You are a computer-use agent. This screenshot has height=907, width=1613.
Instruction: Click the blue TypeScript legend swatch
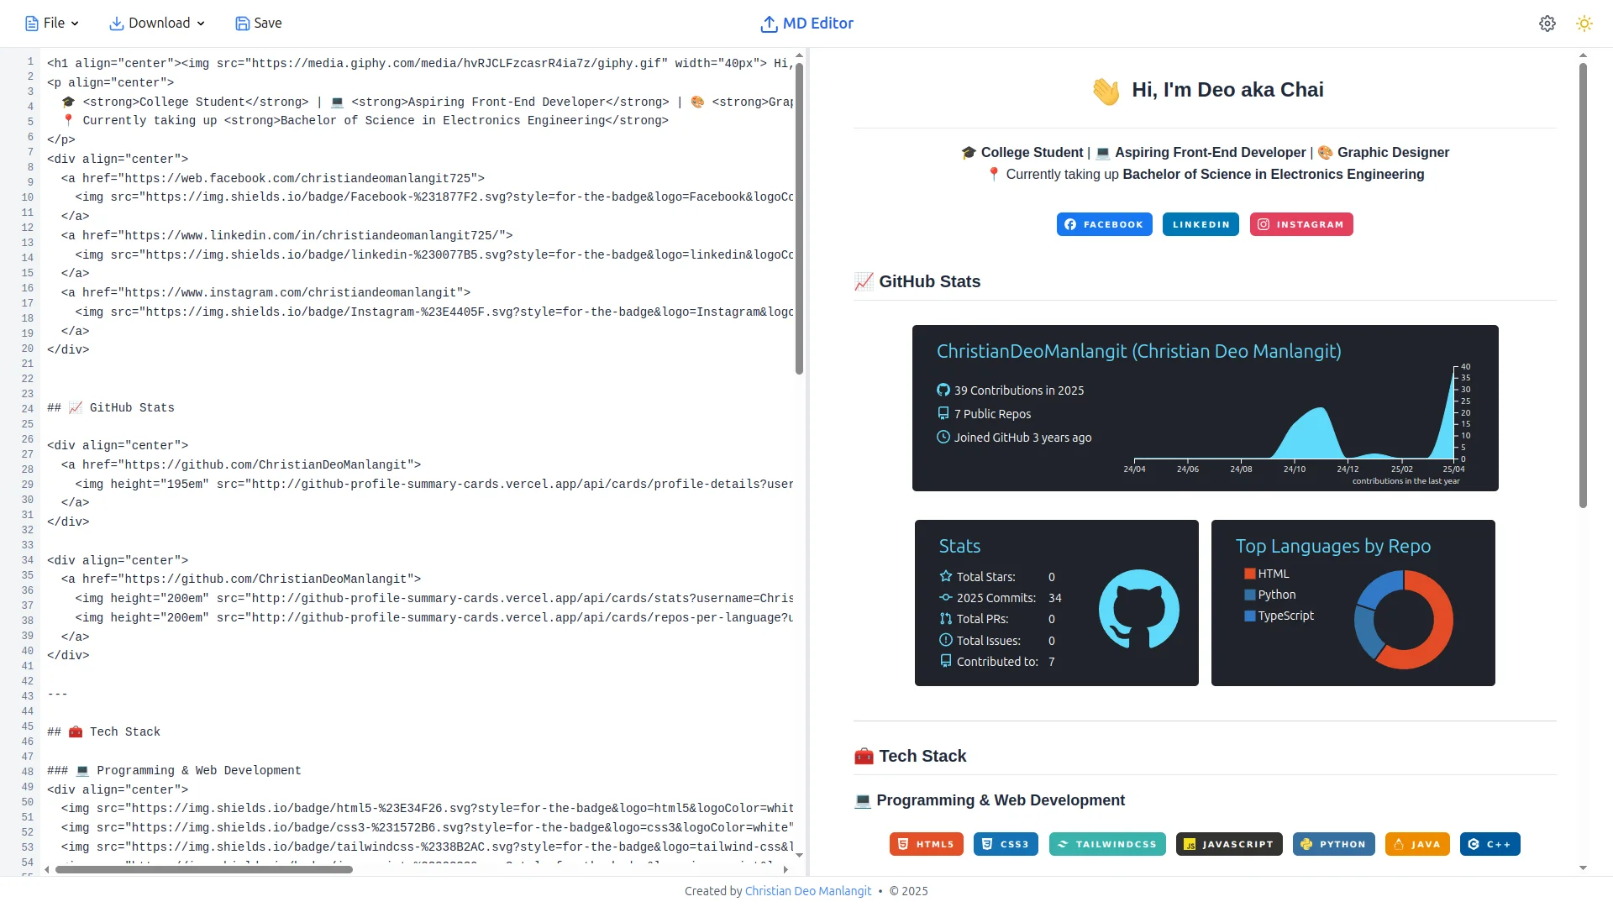point(1249,616)
